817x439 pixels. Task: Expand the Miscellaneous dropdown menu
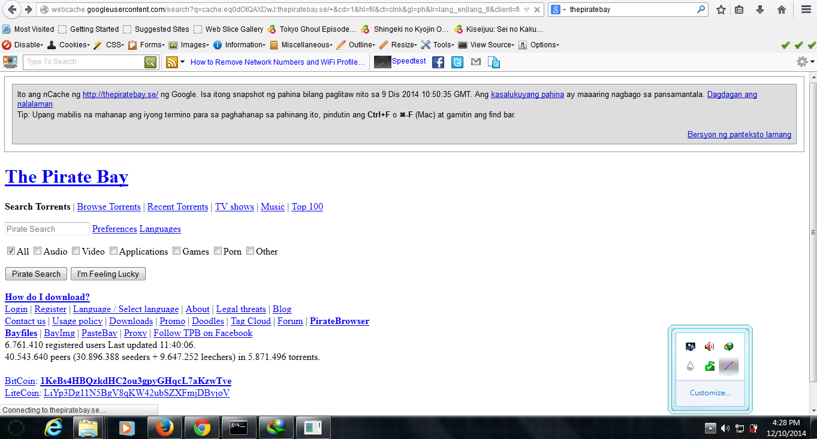coord(301,45)
